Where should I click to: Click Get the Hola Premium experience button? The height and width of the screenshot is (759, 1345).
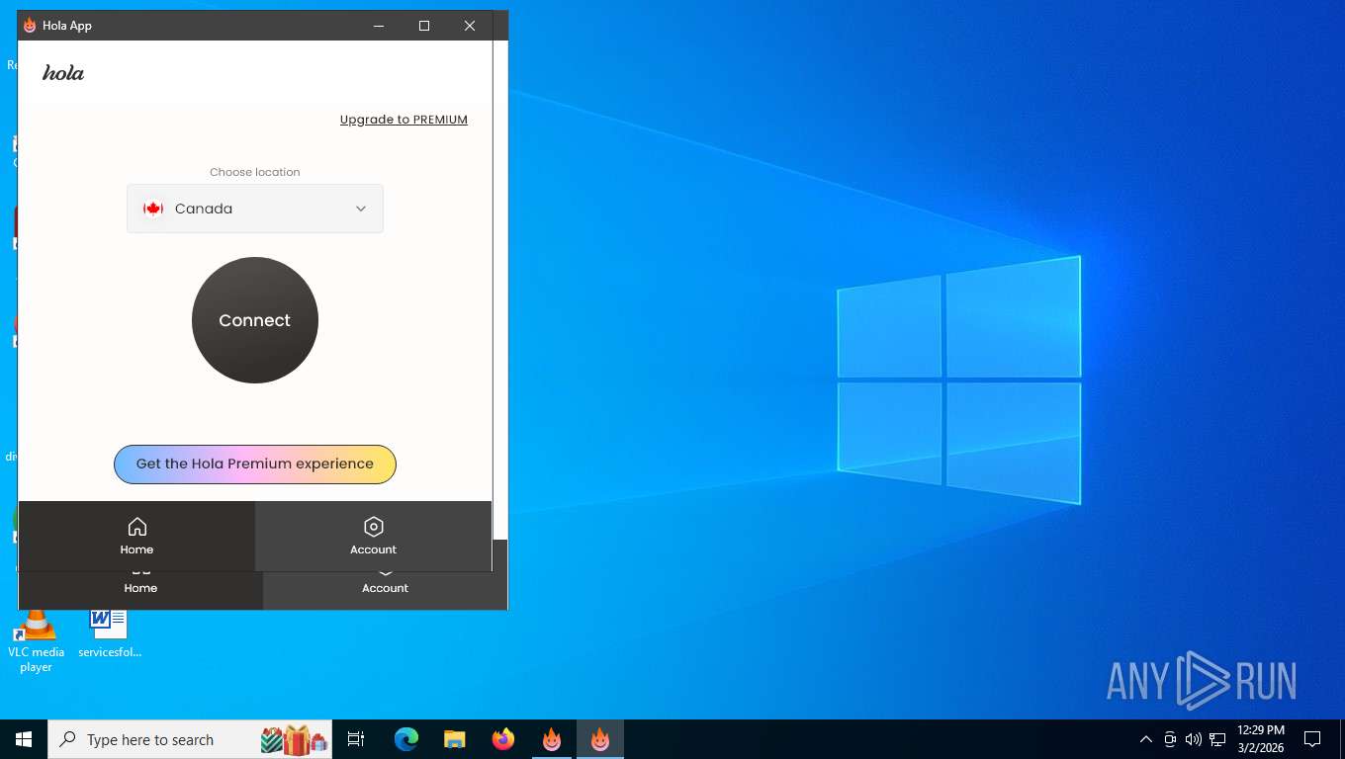click(x=254, y=464)
